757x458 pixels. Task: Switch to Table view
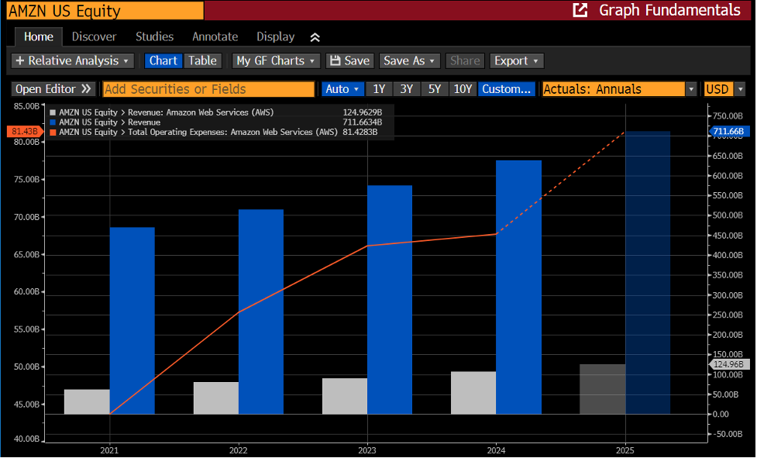tap(202, 60)
